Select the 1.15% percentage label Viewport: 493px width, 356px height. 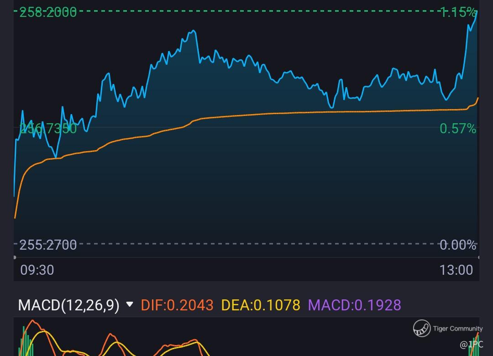coord(458,13)
